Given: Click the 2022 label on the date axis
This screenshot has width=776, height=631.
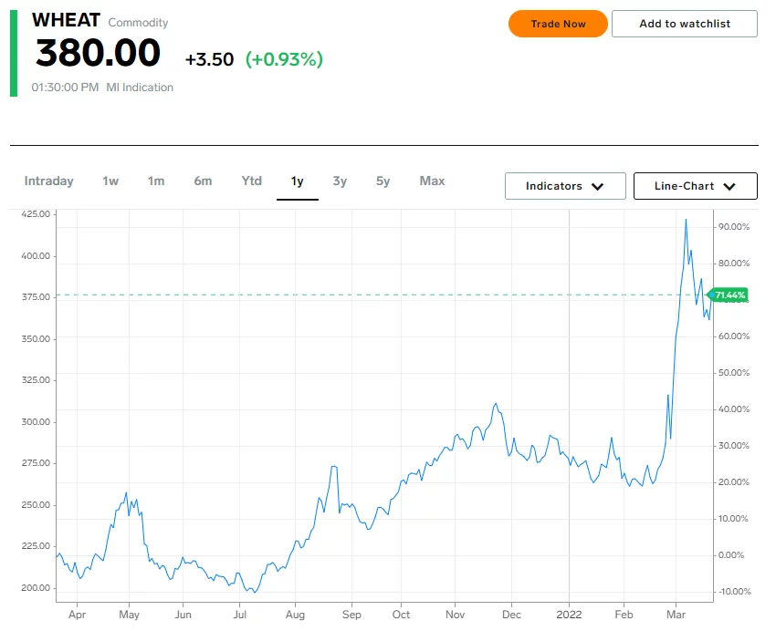Looking at the screenshot, I should coord(569,615).
